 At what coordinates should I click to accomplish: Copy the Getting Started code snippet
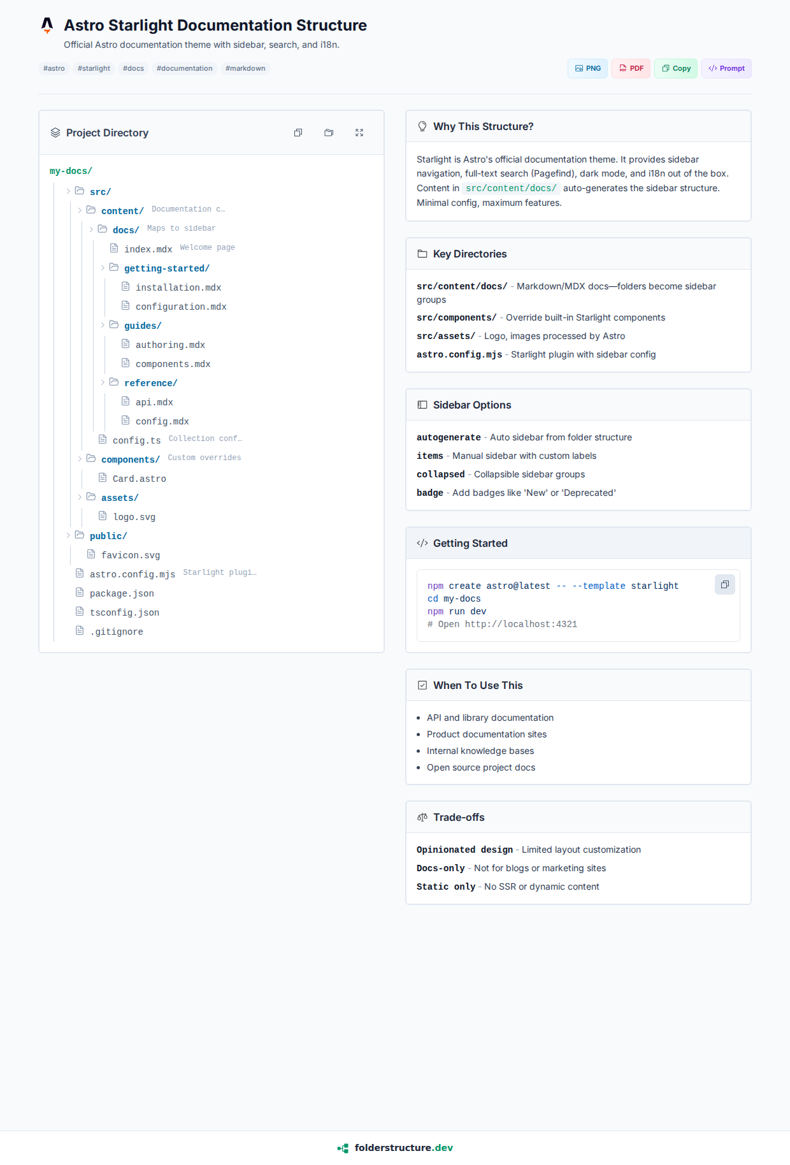pyautogui.click(x=724, y=584)
